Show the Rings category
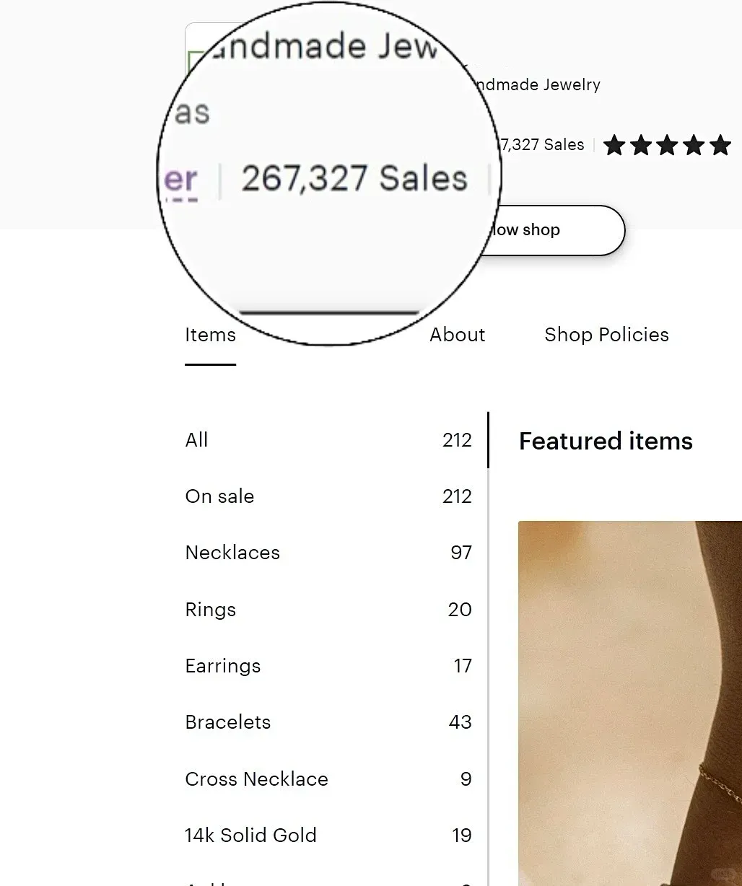 pos(328,610)
